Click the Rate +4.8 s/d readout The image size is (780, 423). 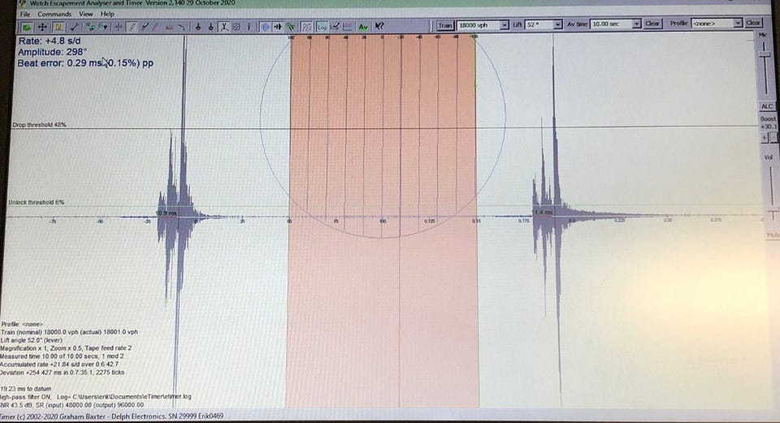(50, 41)
